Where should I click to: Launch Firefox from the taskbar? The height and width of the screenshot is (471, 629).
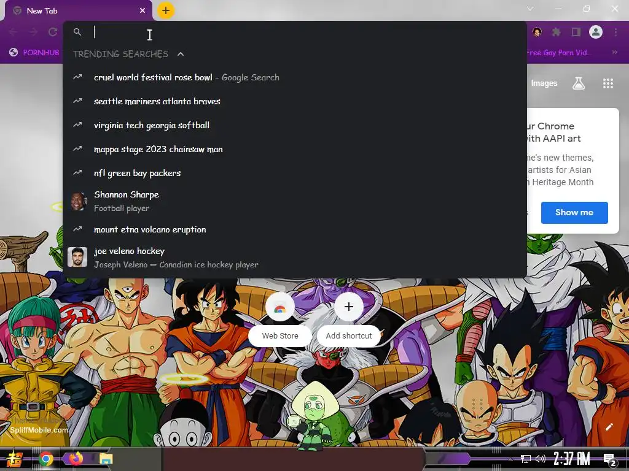tap(76, 459)
